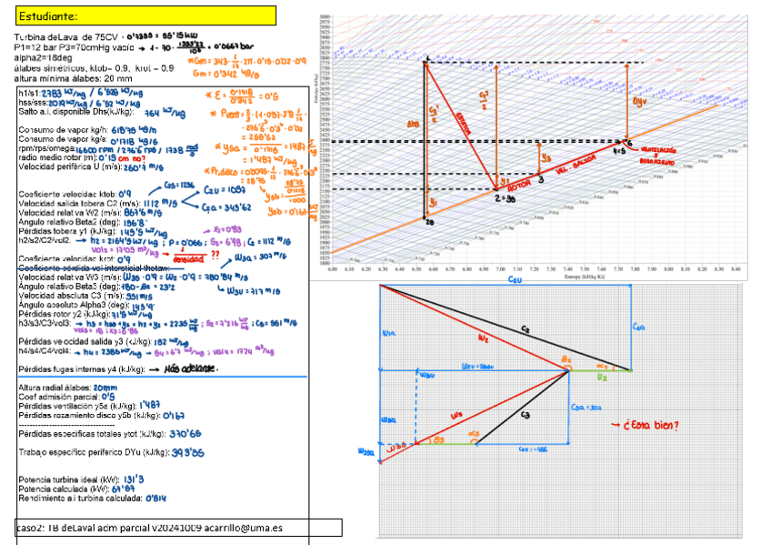This screenshot has height=545, width=771.
Task: Click 'Pérdidas rotor y2 (kJ/kg):' label
Action: [x=65, y=314]
